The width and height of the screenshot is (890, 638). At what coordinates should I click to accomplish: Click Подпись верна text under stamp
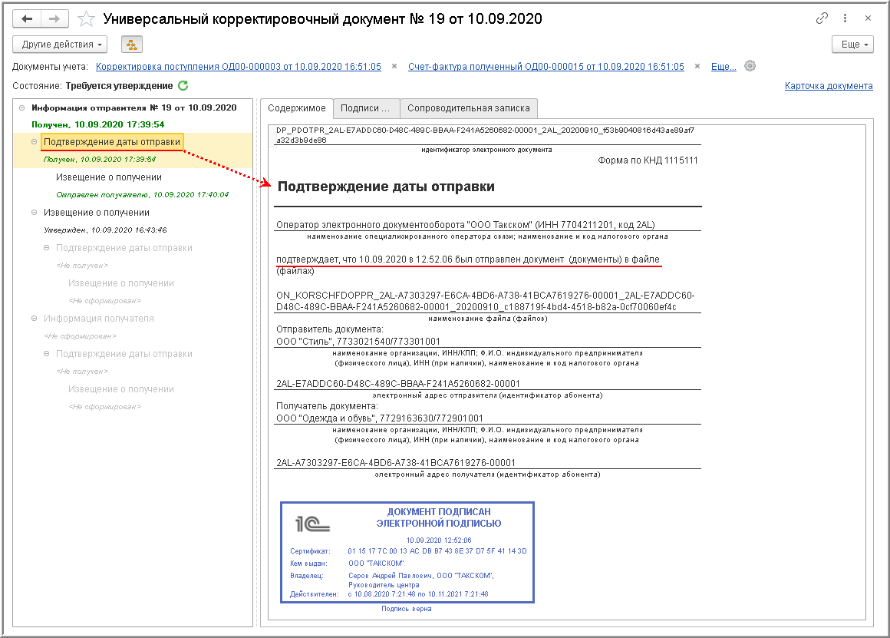pyautogui.click(x=407, y=609)
